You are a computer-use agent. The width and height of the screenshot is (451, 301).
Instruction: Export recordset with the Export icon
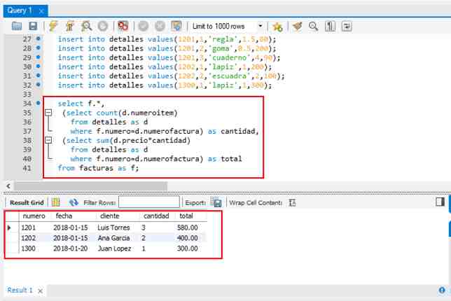click(216, 202)
